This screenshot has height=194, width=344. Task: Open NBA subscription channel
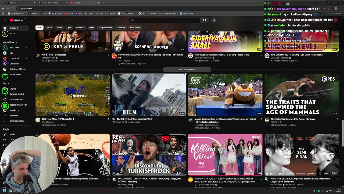coord(15,53)
